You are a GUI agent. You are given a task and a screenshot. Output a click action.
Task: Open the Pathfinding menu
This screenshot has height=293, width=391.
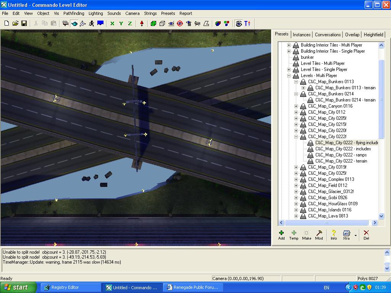click(74, 13)
